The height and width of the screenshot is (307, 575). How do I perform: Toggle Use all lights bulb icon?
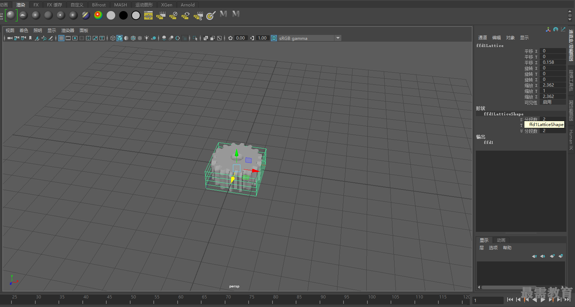(x=147, y=38)
